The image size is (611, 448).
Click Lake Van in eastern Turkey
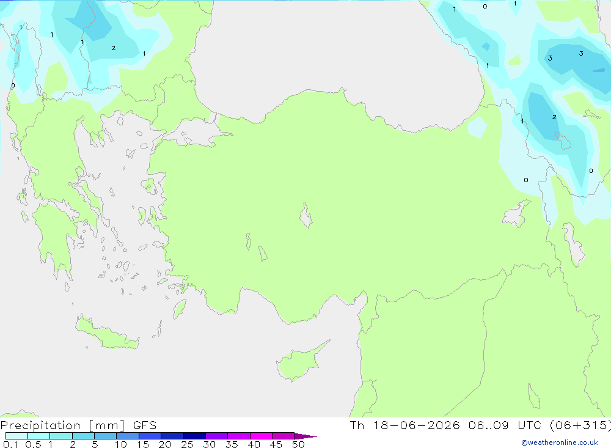tap(517, 215)
